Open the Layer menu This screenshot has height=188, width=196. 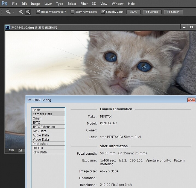(x=48, y=4)
